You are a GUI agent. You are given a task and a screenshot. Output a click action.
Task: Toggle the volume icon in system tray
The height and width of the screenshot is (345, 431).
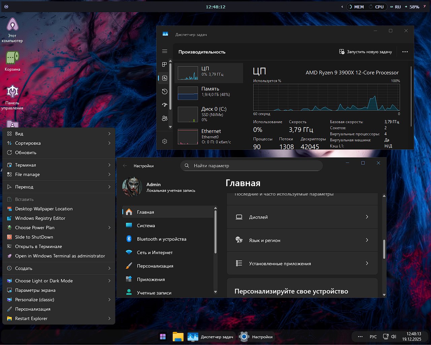[394, 337]
